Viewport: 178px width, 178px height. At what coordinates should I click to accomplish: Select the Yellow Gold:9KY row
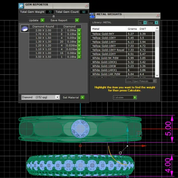(x=123, y=34)
